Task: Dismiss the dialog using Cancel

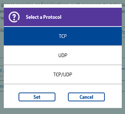Action: (x=86, y=97)
